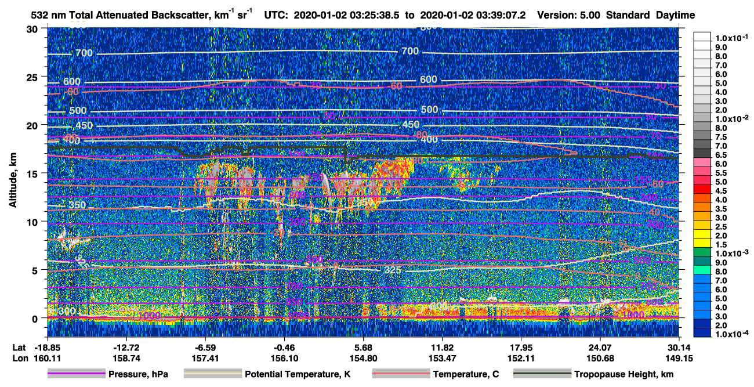Click the longitude value '150.68'
Image resolution: width=754 pixels, height=387 pixels.
pyautogui.click(x=600, y=359)
